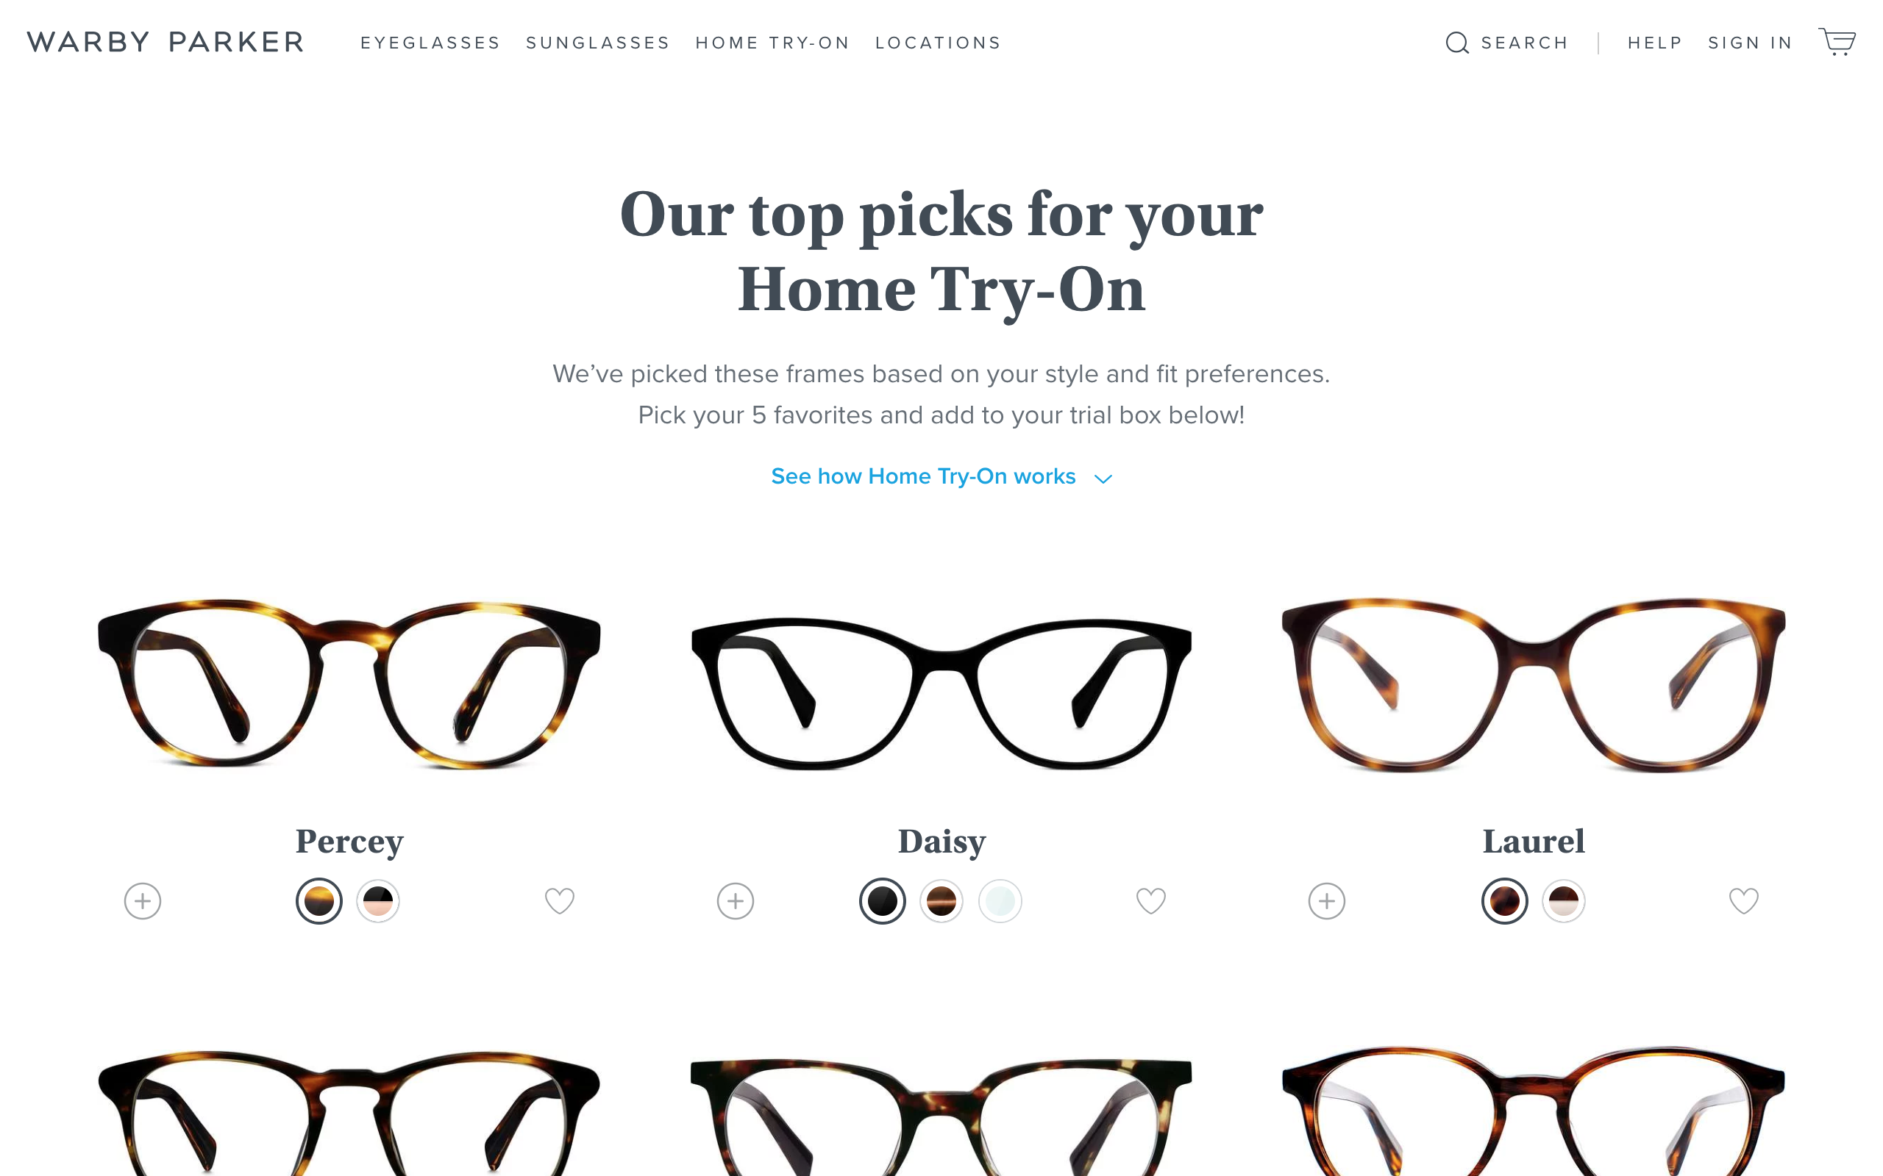Screen dimensions: 1883x1176
Task: Add Daisy frame with plus icon
Action: 736,900
